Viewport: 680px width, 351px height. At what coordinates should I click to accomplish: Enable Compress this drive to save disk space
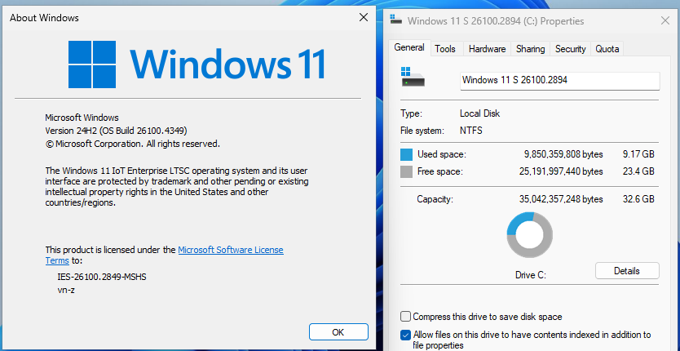(405, 317)
